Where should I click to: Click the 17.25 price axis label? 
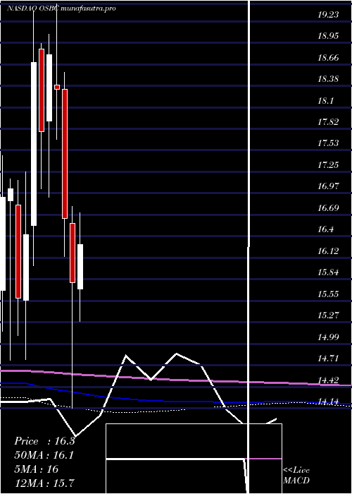[328, 164]
